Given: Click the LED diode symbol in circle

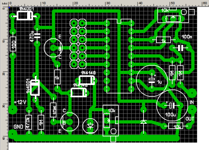Looking at the screenshot, I should coord(91,125).
